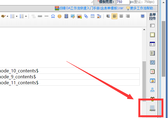The width and height of the screenshot is (168, 118).
Task: Add the list form control with side bar
Action: click(152, 53)
